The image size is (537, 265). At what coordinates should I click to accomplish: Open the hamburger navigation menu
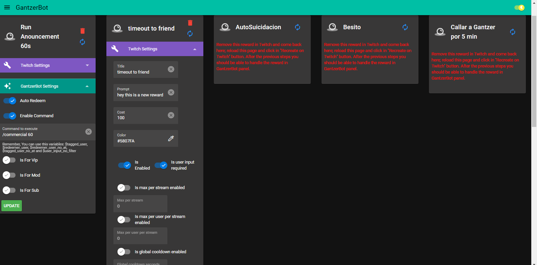(7, 7)
